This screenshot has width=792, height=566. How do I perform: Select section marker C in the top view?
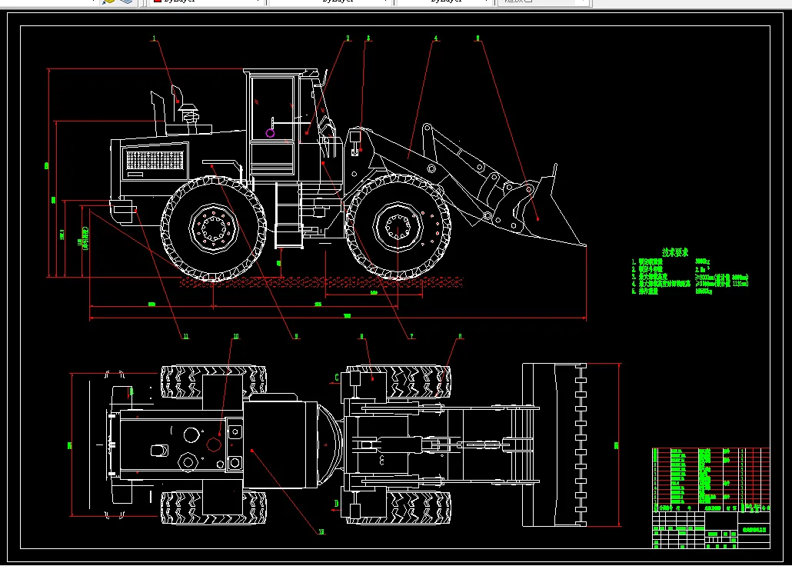[337, 377]
